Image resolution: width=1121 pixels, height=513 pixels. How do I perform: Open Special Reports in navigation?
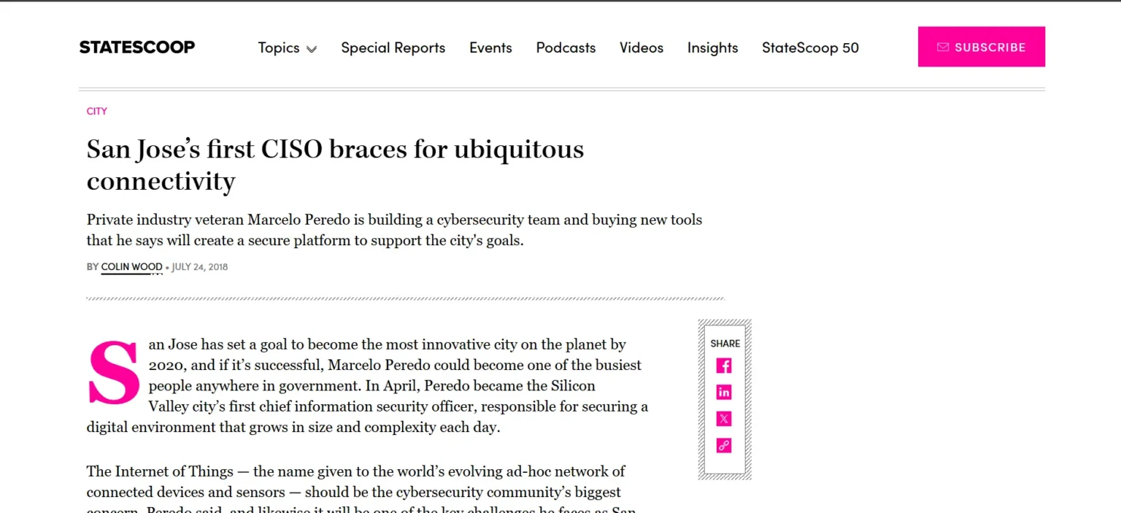click(x=393, y=48)
